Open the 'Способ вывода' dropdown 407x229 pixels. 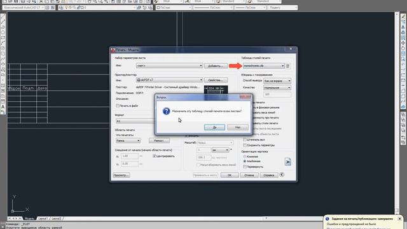pos(277,81)
